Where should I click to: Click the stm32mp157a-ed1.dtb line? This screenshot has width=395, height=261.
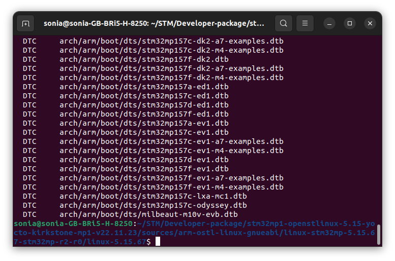pos(126,87)
